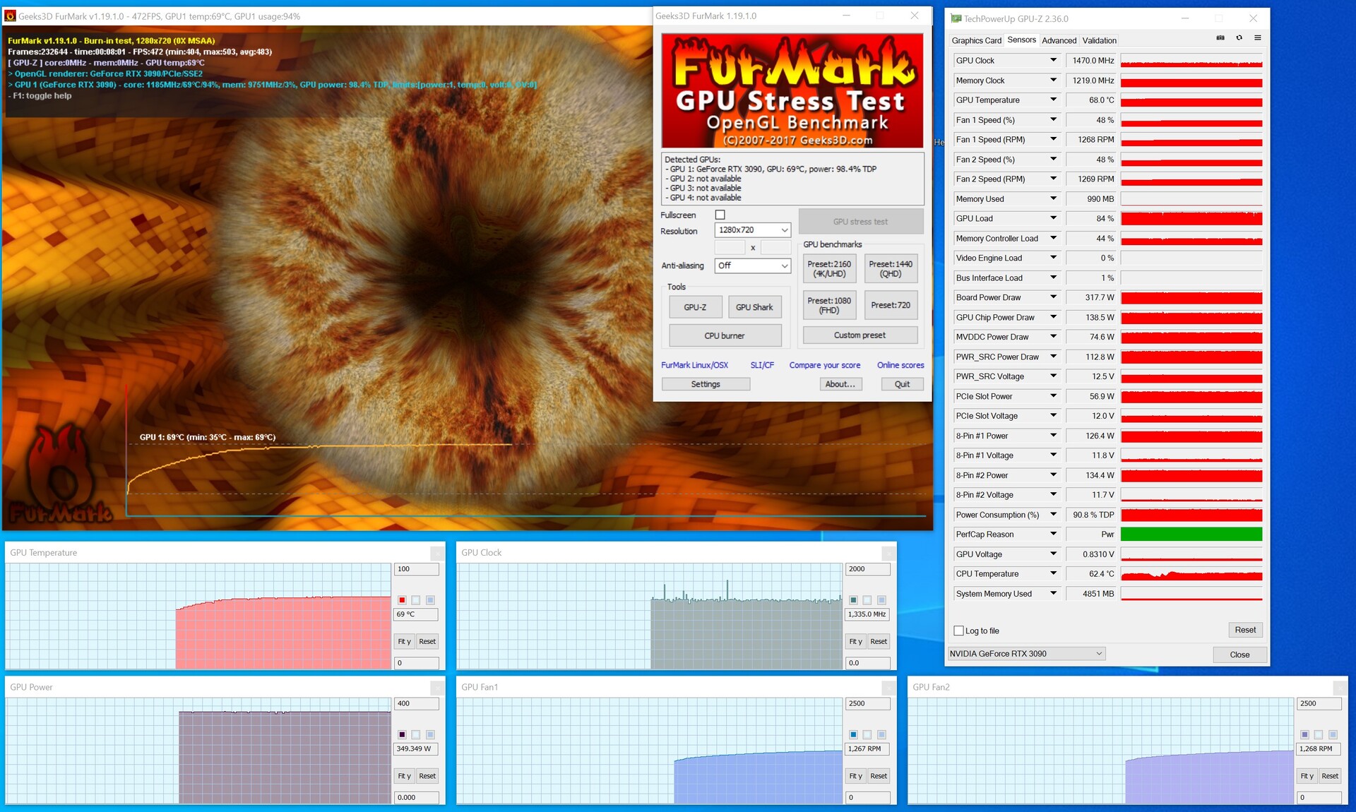1356x812 pixels.
Task: Switch to the Graphics Card tab
Action: 976,40
